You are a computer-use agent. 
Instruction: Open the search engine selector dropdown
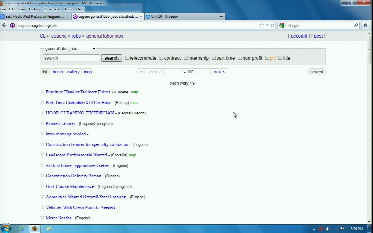pos(283,26)
